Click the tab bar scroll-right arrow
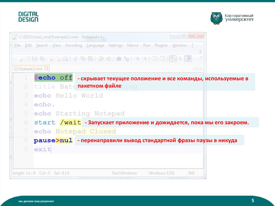Image resolution: width=275 pixels, height=206 pixels. (x=200, y=68)
